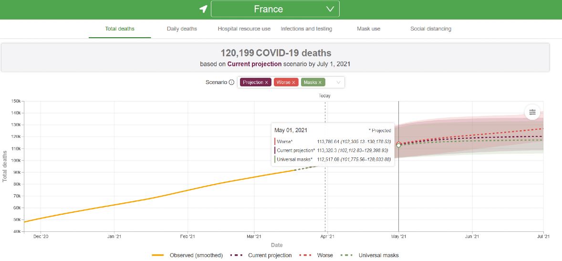
Task: Click the May 01 data point marker
Action: (x=398, y=145)
